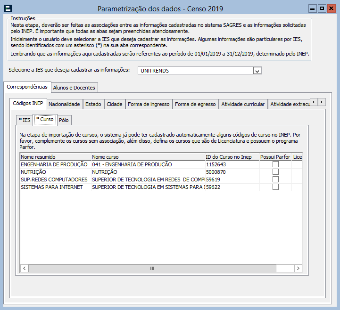
Task: Select the Pólo sub-tab
Action: click(x=64, y=120)
